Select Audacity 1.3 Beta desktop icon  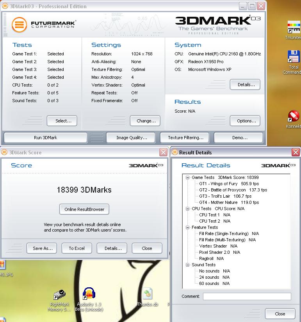point(89,299)
